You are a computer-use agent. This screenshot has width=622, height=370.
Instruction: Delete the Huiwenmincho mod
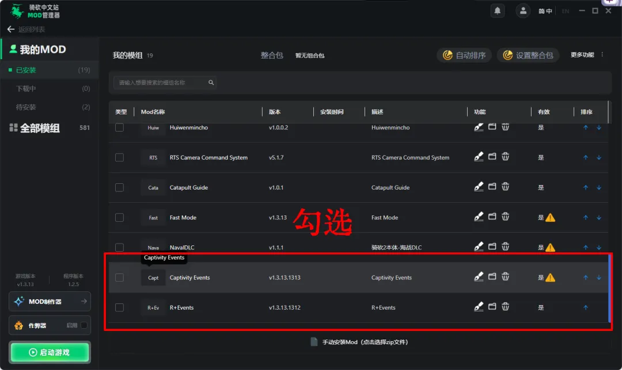[506, 126]
